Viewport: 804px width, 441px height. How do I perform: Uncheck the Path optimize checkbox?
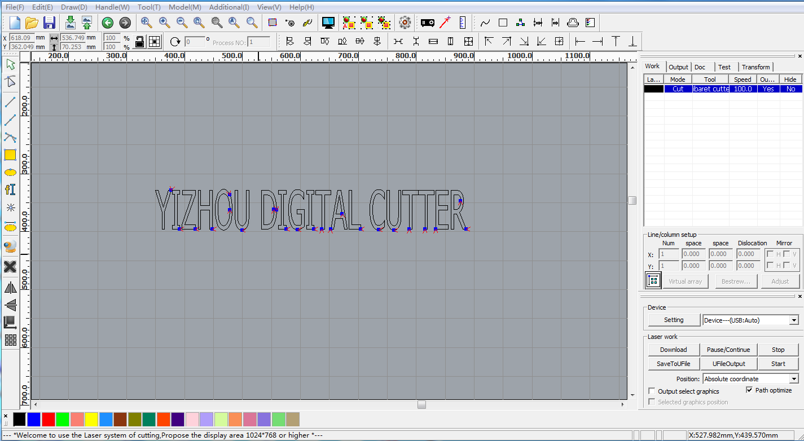pyautogui.click(x=750, y=390)
